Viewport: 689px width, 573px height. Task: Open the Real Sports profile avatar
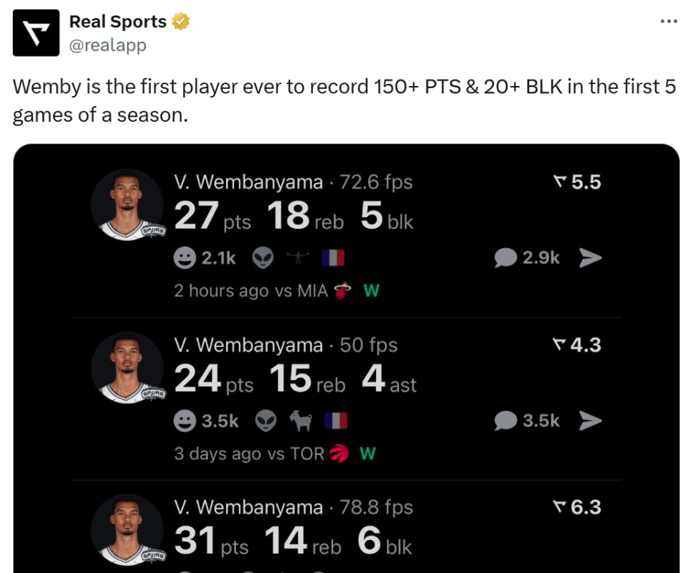tap(36, 33)
